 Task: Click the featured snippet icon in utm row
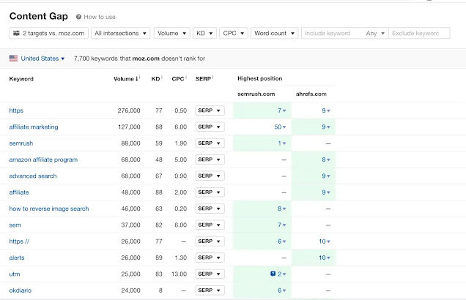(273, 274)
